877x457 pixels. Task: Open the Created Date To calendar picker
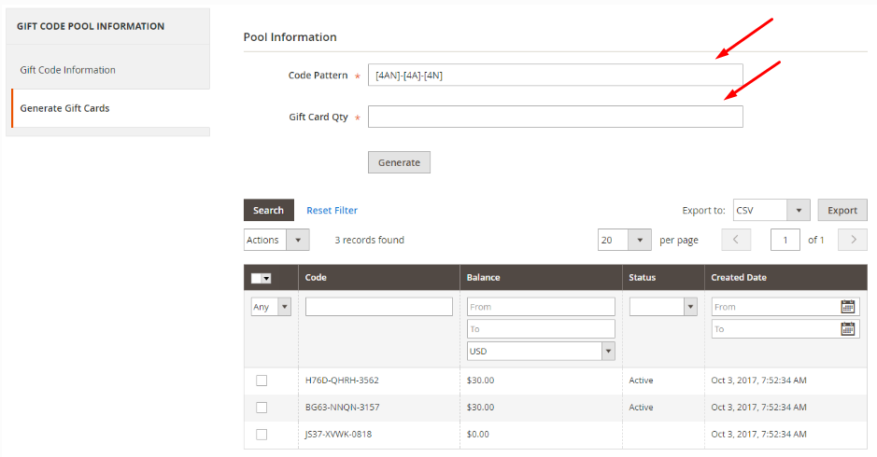[x=847, y=329]
